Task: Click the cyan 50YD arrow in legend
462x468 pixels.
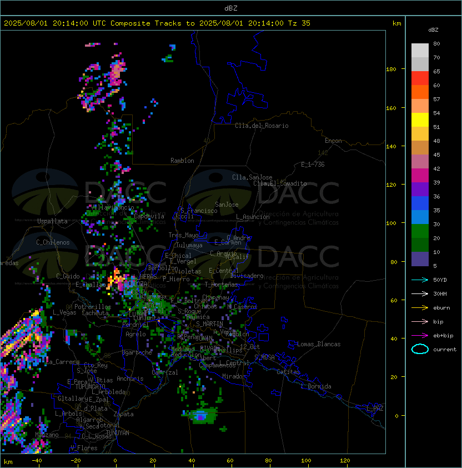Action: click(x=420, y=280)
